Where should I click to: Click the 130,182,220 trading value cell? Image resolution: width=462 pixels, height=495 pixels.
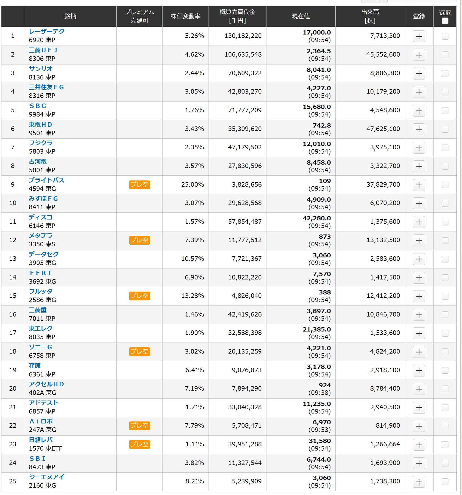pos(243,36)
